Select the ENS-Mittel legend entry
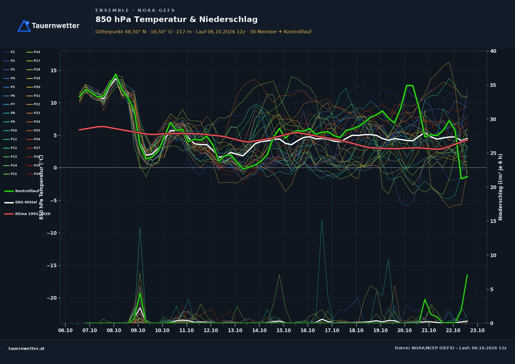The image size is (515, 364). tap(21, 202)
